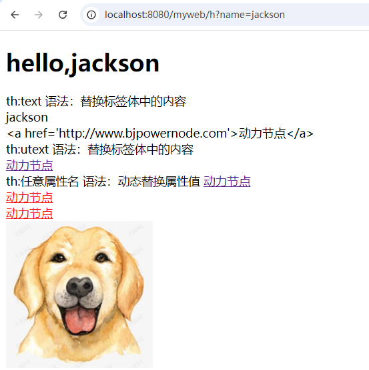Go back using the browser back arrow

(15, 15)
